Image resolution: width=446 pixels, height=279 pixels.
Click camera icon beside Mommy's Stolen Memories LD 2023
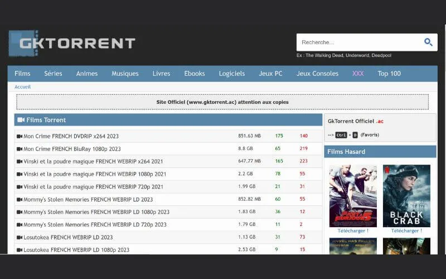(x=20, y=199)
